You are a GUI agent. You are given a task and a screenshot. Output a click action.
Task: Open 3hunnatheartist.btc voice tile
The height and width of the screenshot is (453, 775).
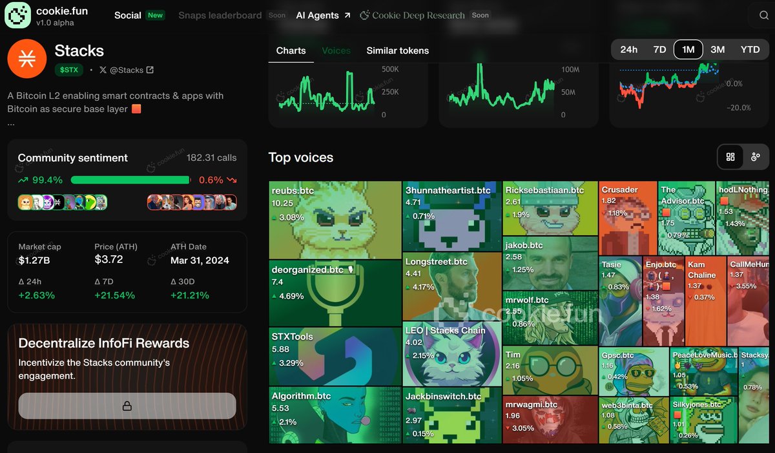pos(452,216)
